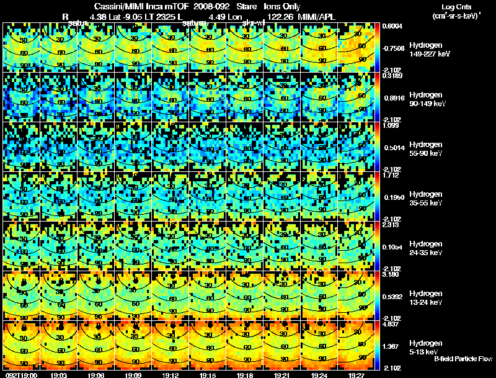Click the colorbar value '0.6004'

tap(392, 26)
